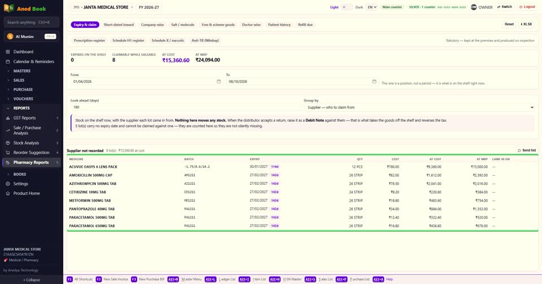Click the Settings gear icon
The height and width of the screenshot is (284, 542).
point(7,184)
